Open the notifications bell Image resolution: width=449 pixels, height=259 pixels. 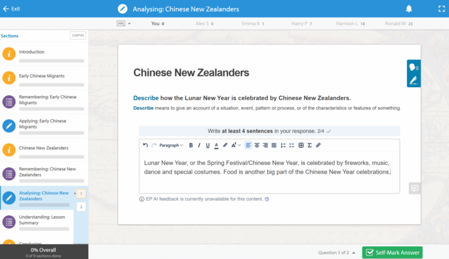(x=409, y=9)
